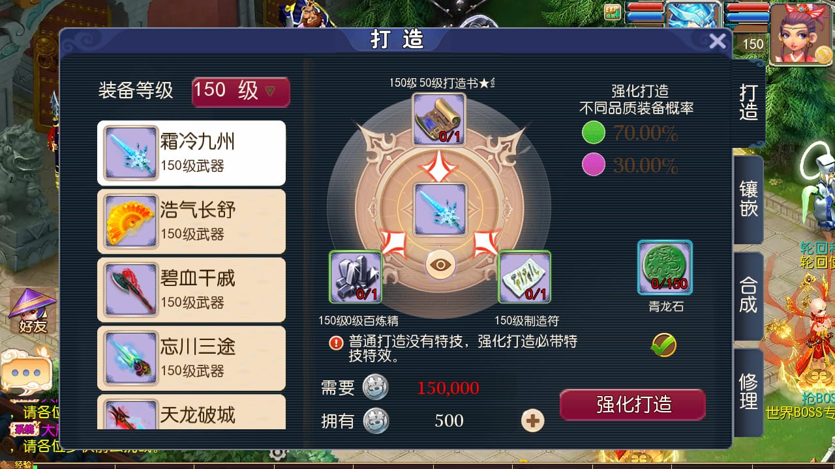Viewport: 835px width, 469px height.
Task: Toggle the green checkmark under 青龙石
Action: (x=663, y=345)
